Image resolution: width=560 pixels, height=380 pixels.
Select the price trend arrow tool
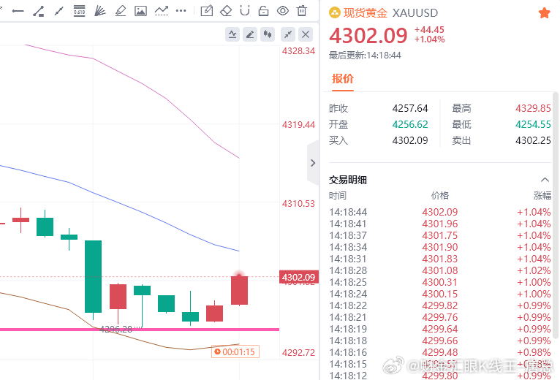[x=161, y=11]
